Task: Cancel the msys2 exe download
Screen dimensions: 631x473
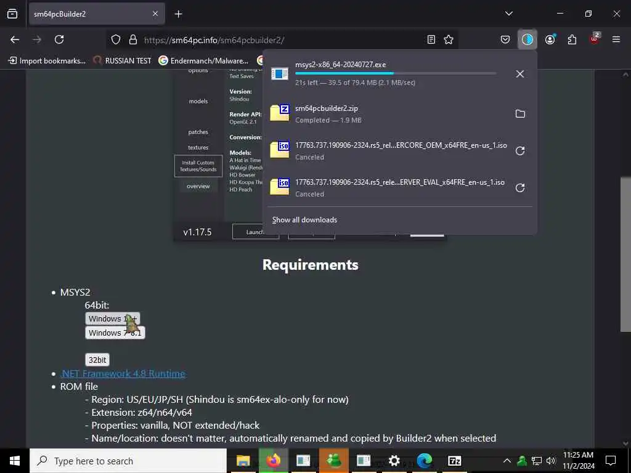Action: [x=520, y=74]
